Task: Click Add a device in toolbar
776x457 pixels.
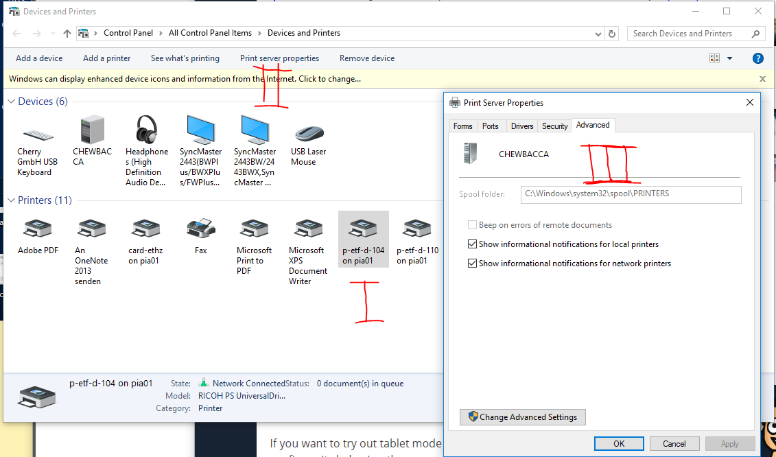Action: coord(39,58)
